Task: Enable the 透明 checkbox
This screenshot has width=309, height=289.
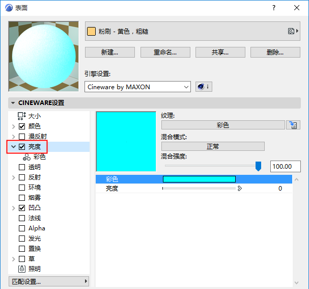Action: click(x=22, y=167)
